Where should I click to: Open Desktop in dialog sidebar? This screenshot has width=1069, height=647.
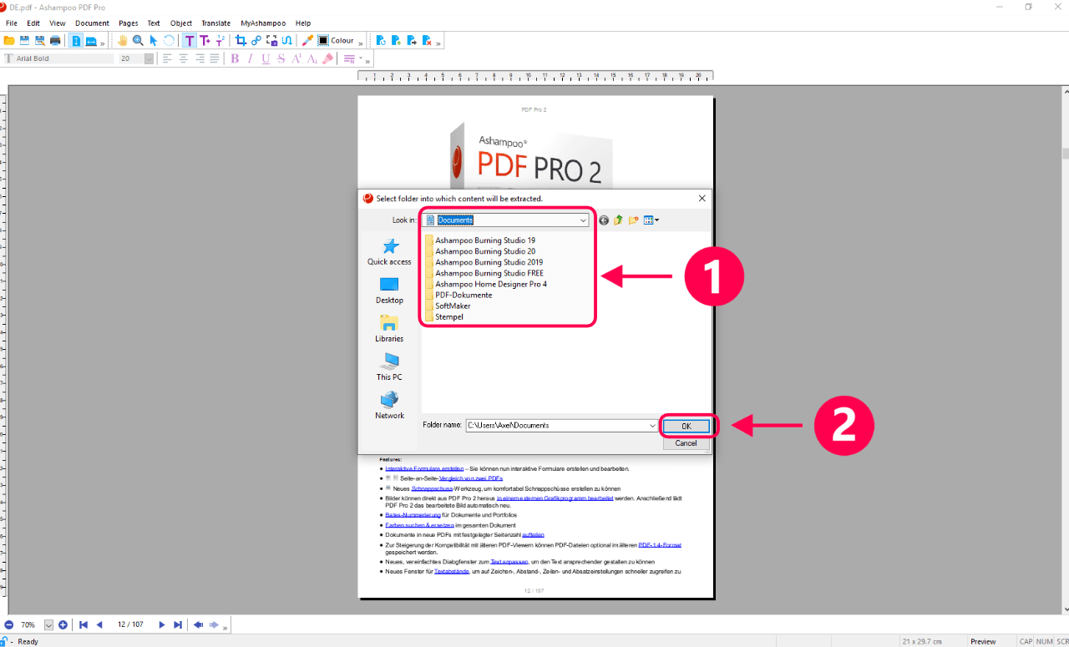click(389, 291)
